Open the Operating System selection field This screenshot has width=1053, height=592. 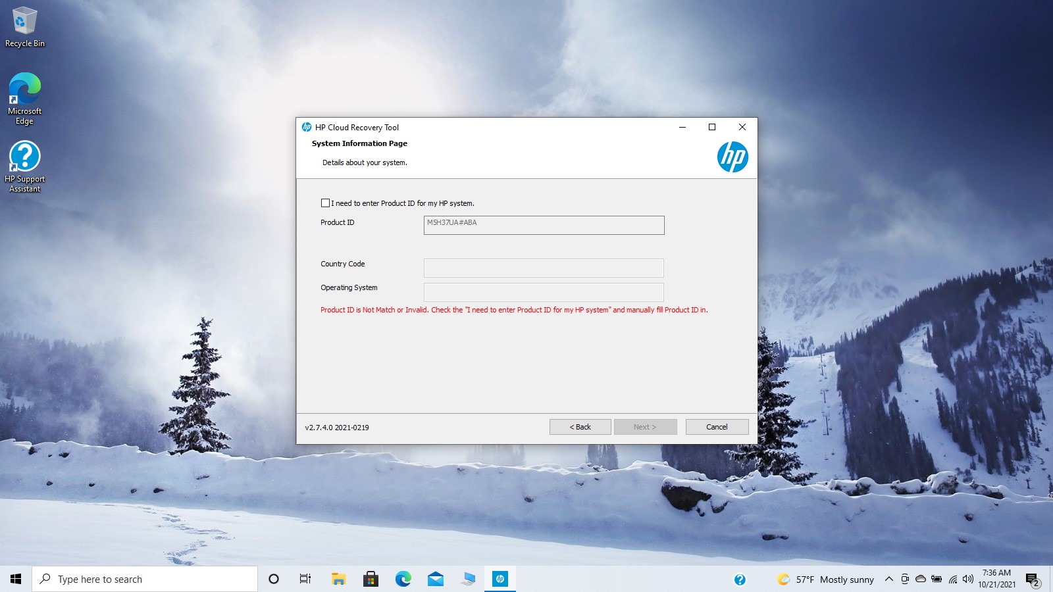pyautogui.click(x=544, y=291)
